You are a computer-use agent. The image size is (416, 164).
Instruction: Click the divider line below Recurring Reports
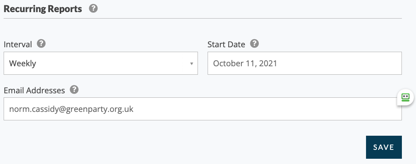[203, 18]
